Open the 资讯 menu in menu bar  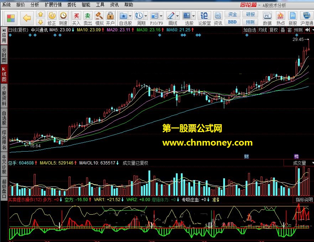(114, 5)
